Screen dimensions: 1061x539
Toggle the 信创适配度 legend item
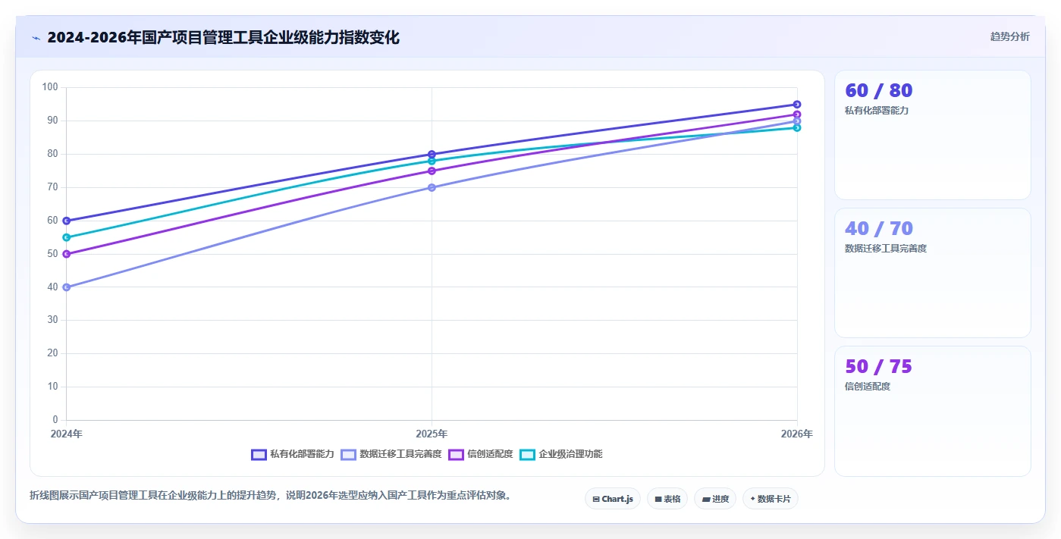[x=481, y=454]
